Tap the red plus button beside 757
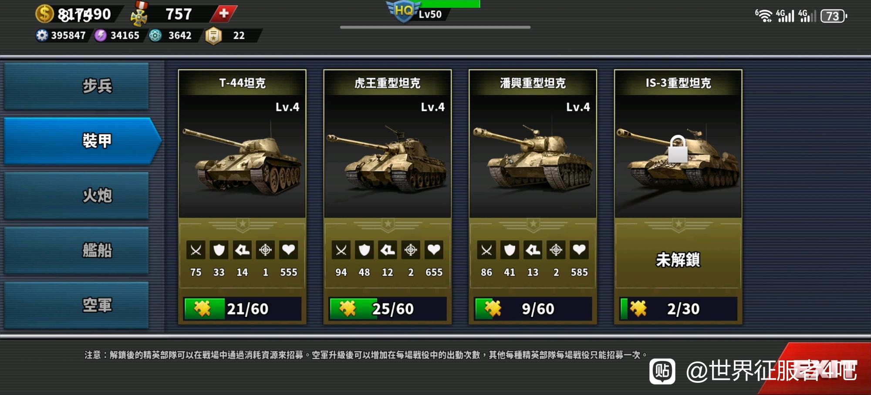 click(x=224, y=14)
